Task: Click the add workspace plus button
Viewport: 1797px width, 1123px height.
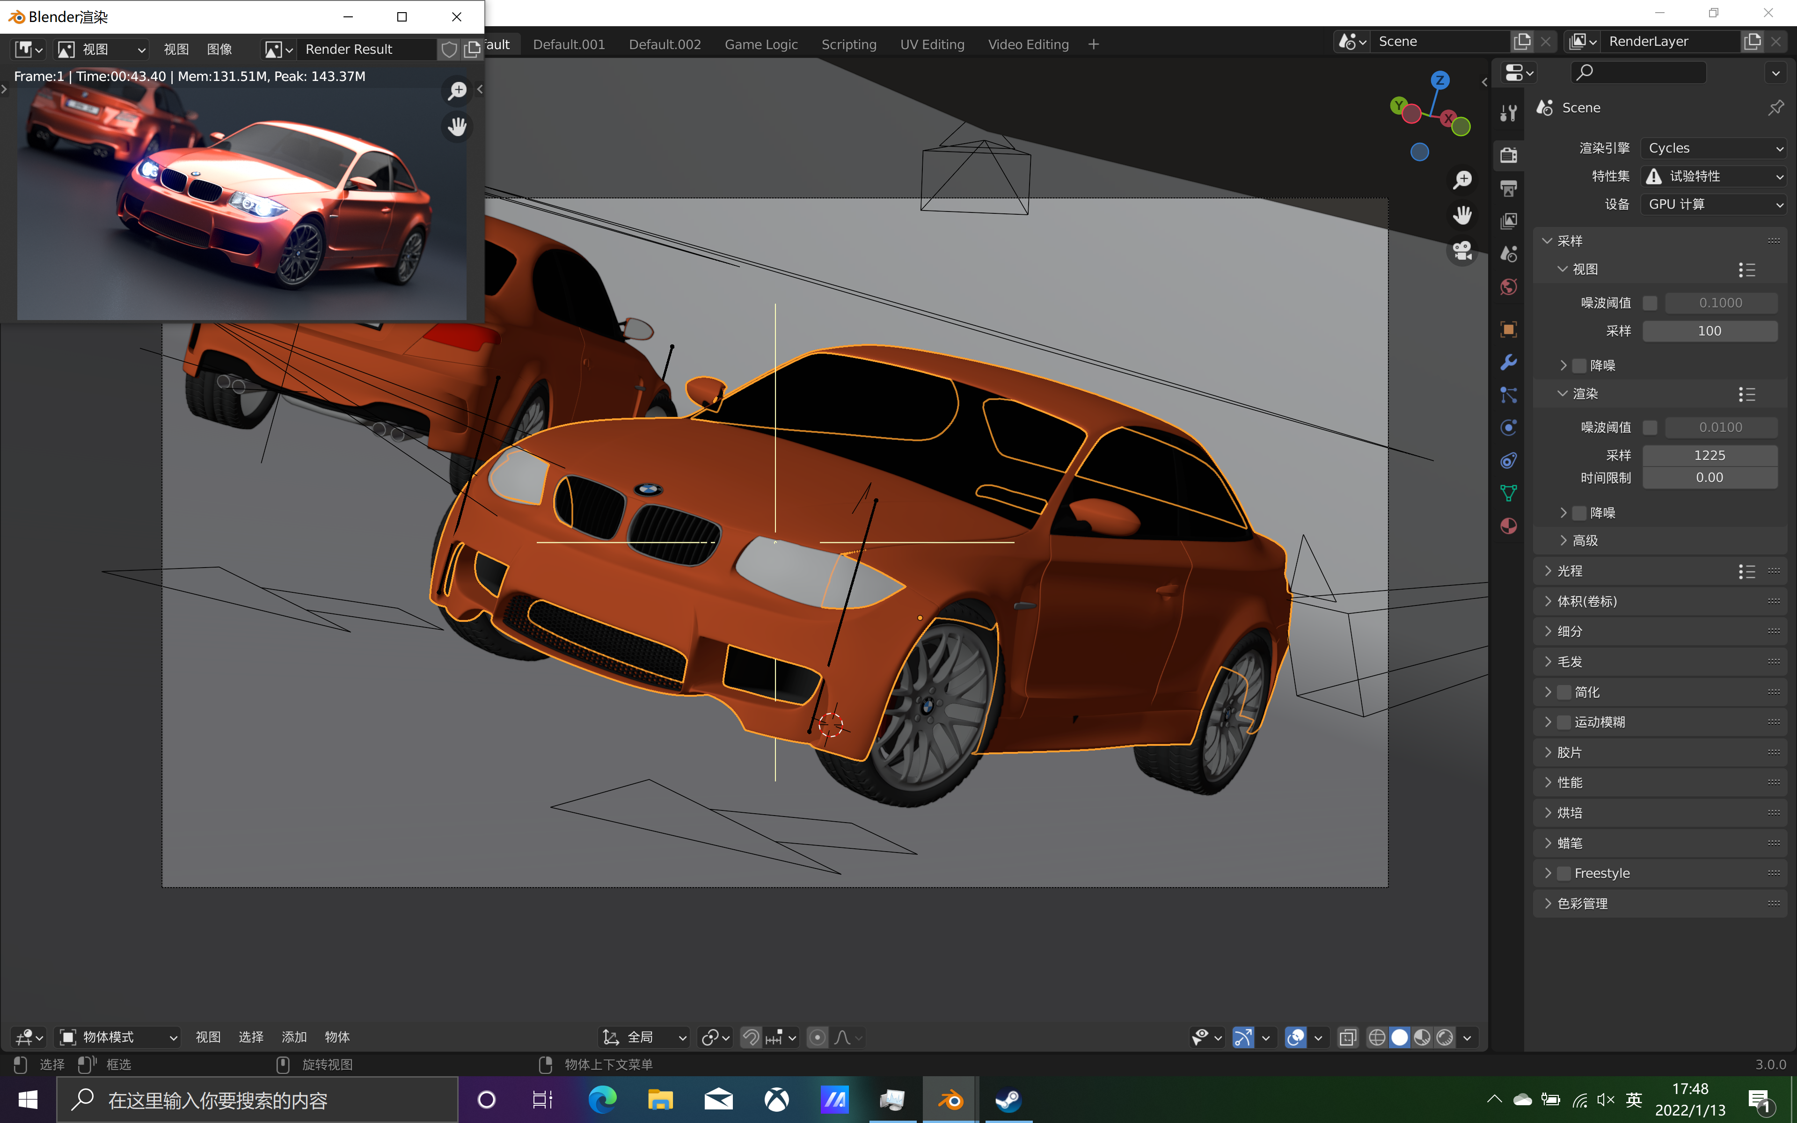Action: click(x=1093, y=44)
